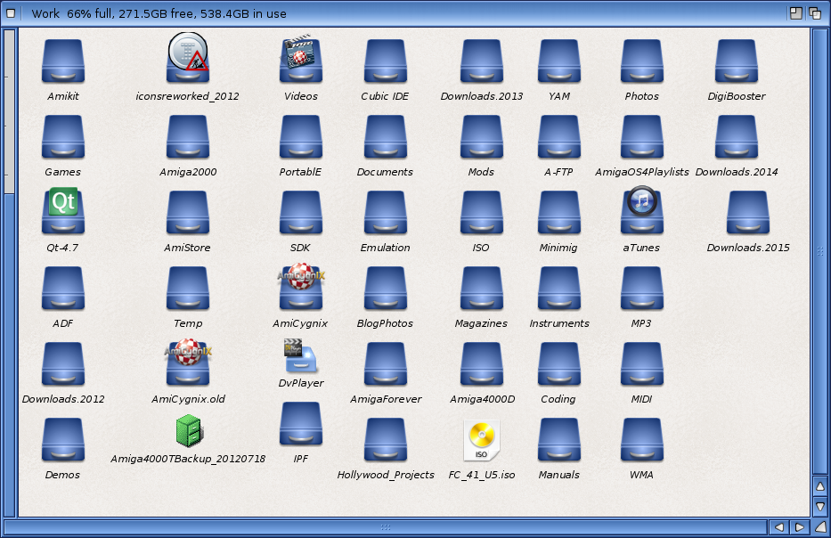Select the FC_41_U5.iso disc image
The width and height of the screenshot is (831, 538).
(x=481, y=441)
